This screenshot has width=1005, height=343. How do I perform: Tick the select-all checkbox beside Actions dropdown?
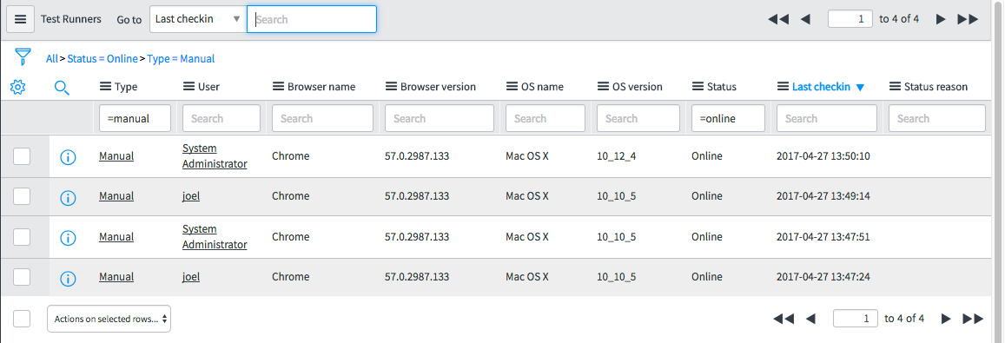point(22,319)
